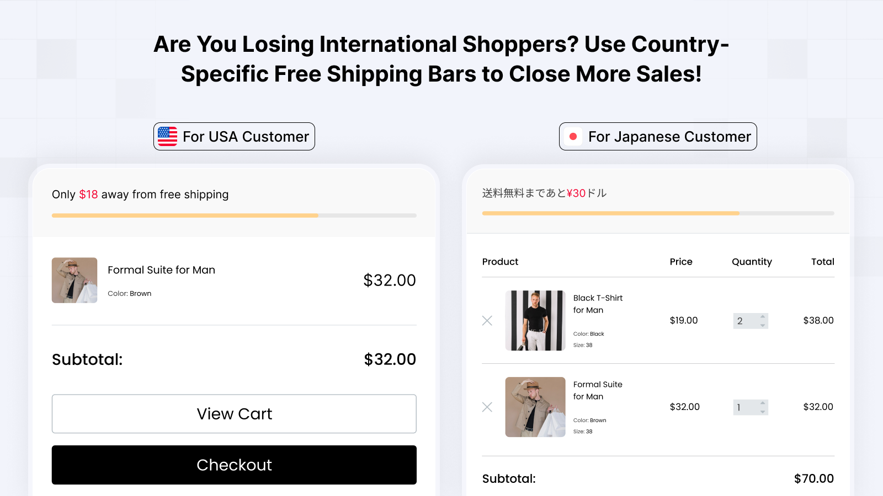Click the Formal Suite product thumbnail
The height and width of the screenshot is (496, 883).
coord(535,406)
